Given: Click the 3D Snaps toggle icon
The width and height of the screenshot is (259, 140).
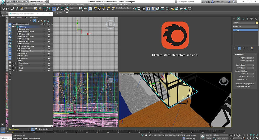Looking at the screenshot, I should click(95, 8).
